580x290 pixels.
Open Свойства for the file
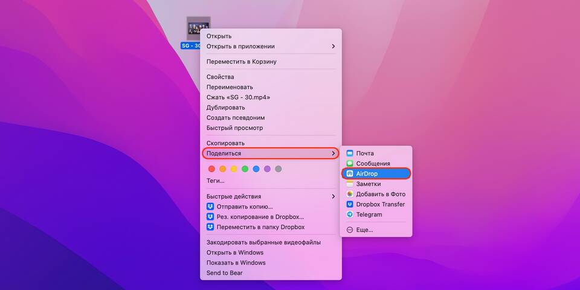[271, 77]
